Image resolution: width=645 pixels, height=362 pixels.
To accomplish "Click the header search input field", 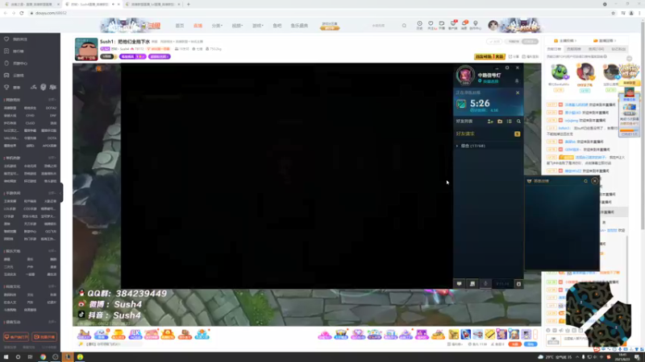I will (385, 26).
